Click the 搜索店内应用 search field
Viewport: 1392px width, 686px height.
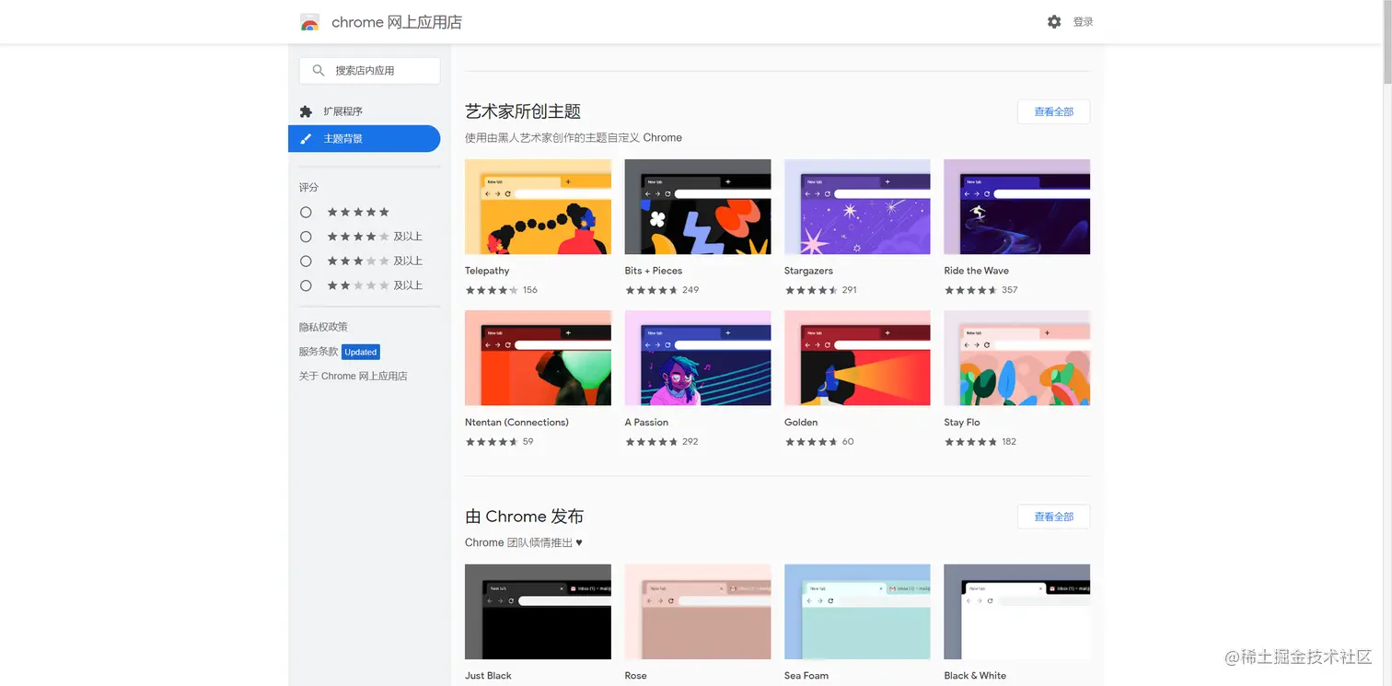point(377,70)
